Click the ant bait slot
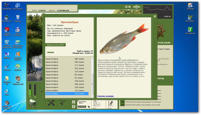201x115 pixels. click(x=112, y=103)
